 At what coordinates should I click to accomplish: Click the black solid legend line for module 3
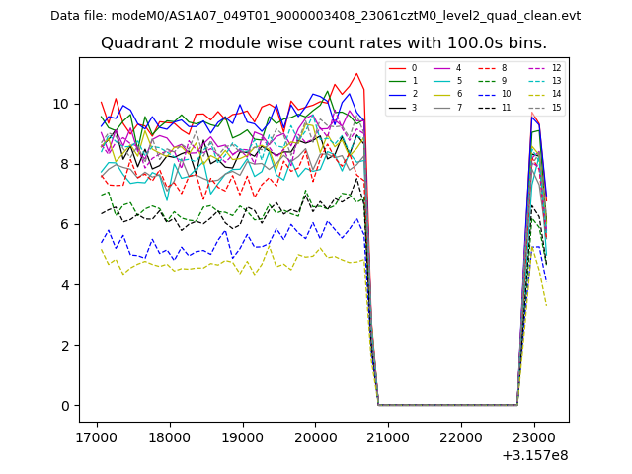(397, 107)
